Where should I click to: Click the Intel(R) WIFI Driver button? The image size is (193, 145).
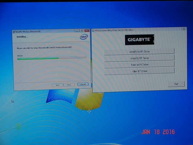[x=139, y=52]
